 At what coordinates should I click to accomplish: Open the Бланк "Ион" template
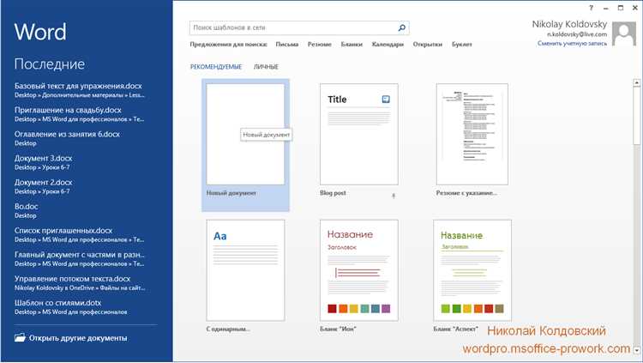coord(359,270)
